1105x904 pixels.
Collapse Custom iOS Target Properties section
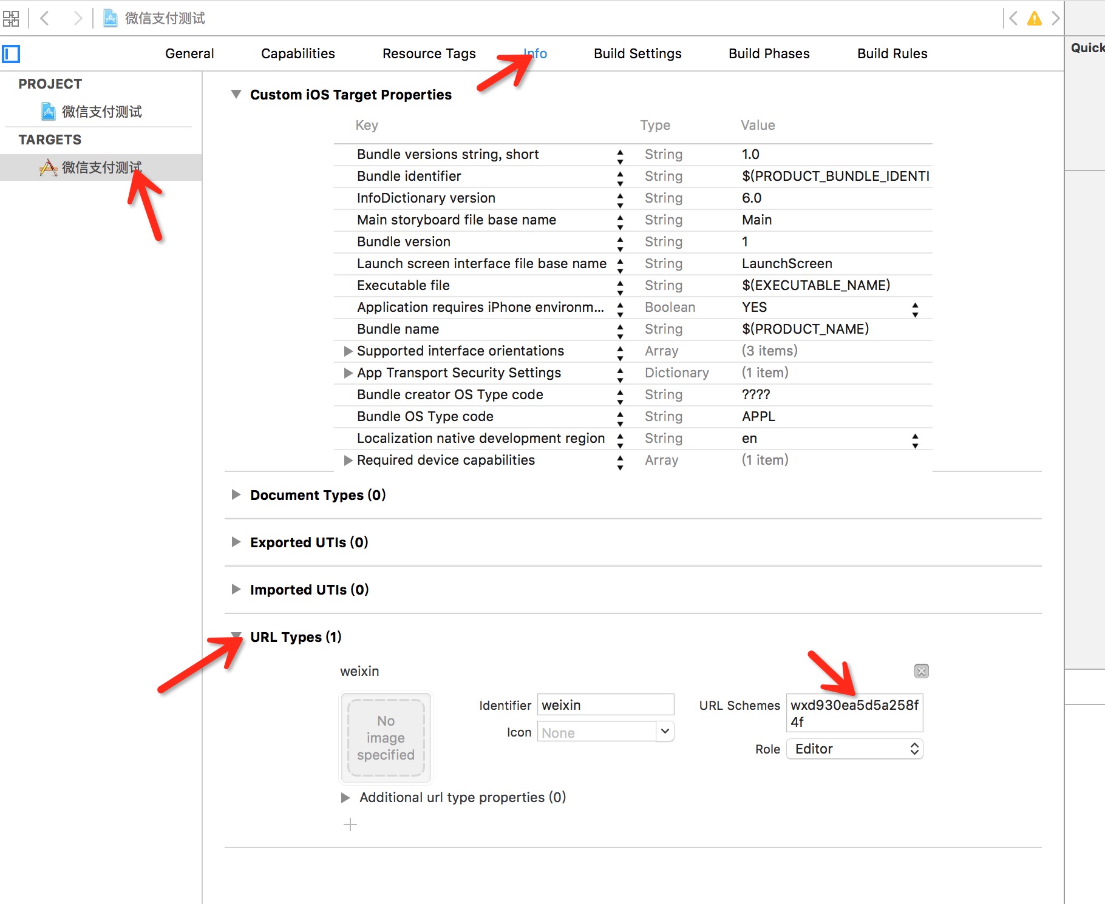236,94
